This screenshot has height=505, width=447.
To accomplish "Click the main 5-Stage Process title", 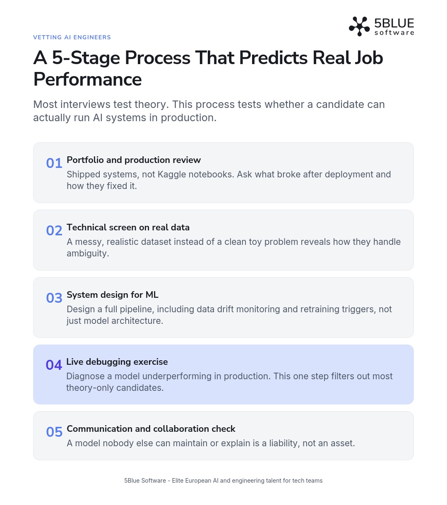I will (208, 68).
